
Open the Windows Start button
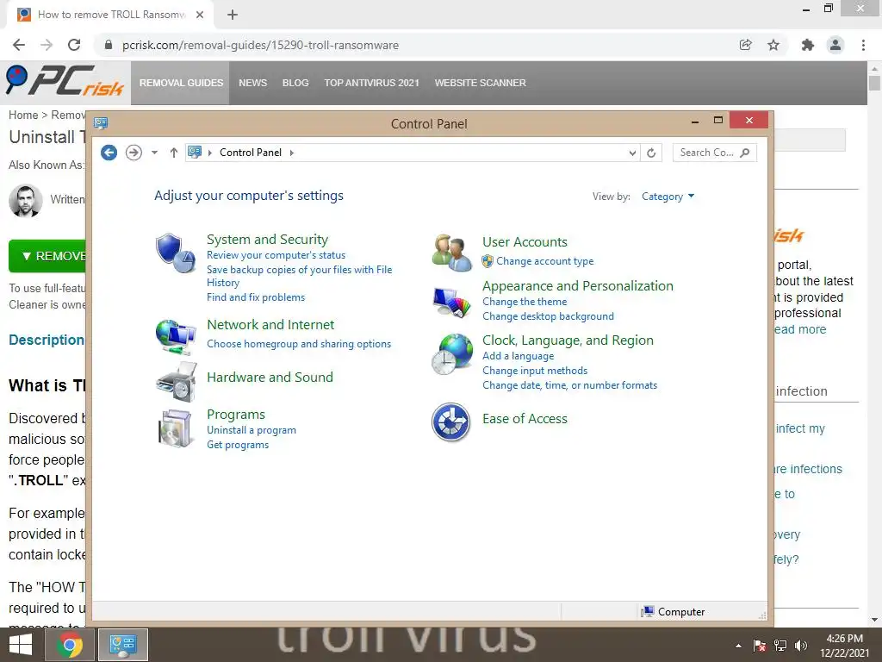coord(21,645)
